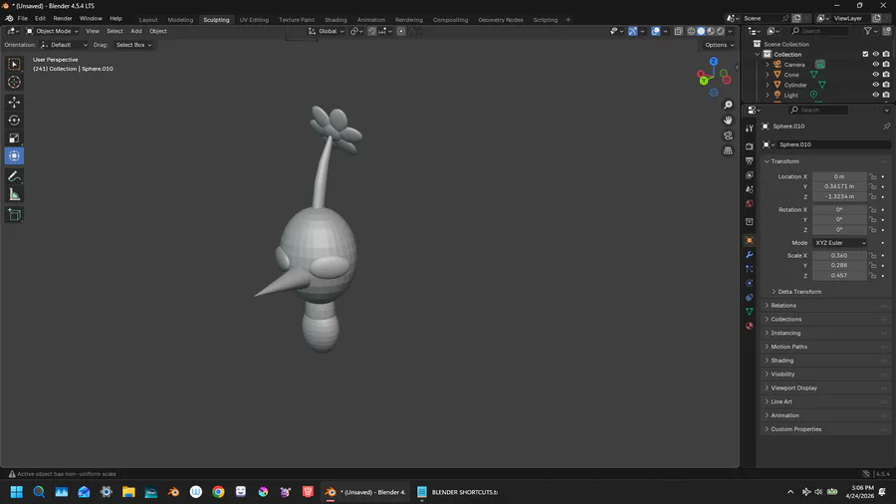
Task: Select the Rotate tool
Action: [14, 121]
